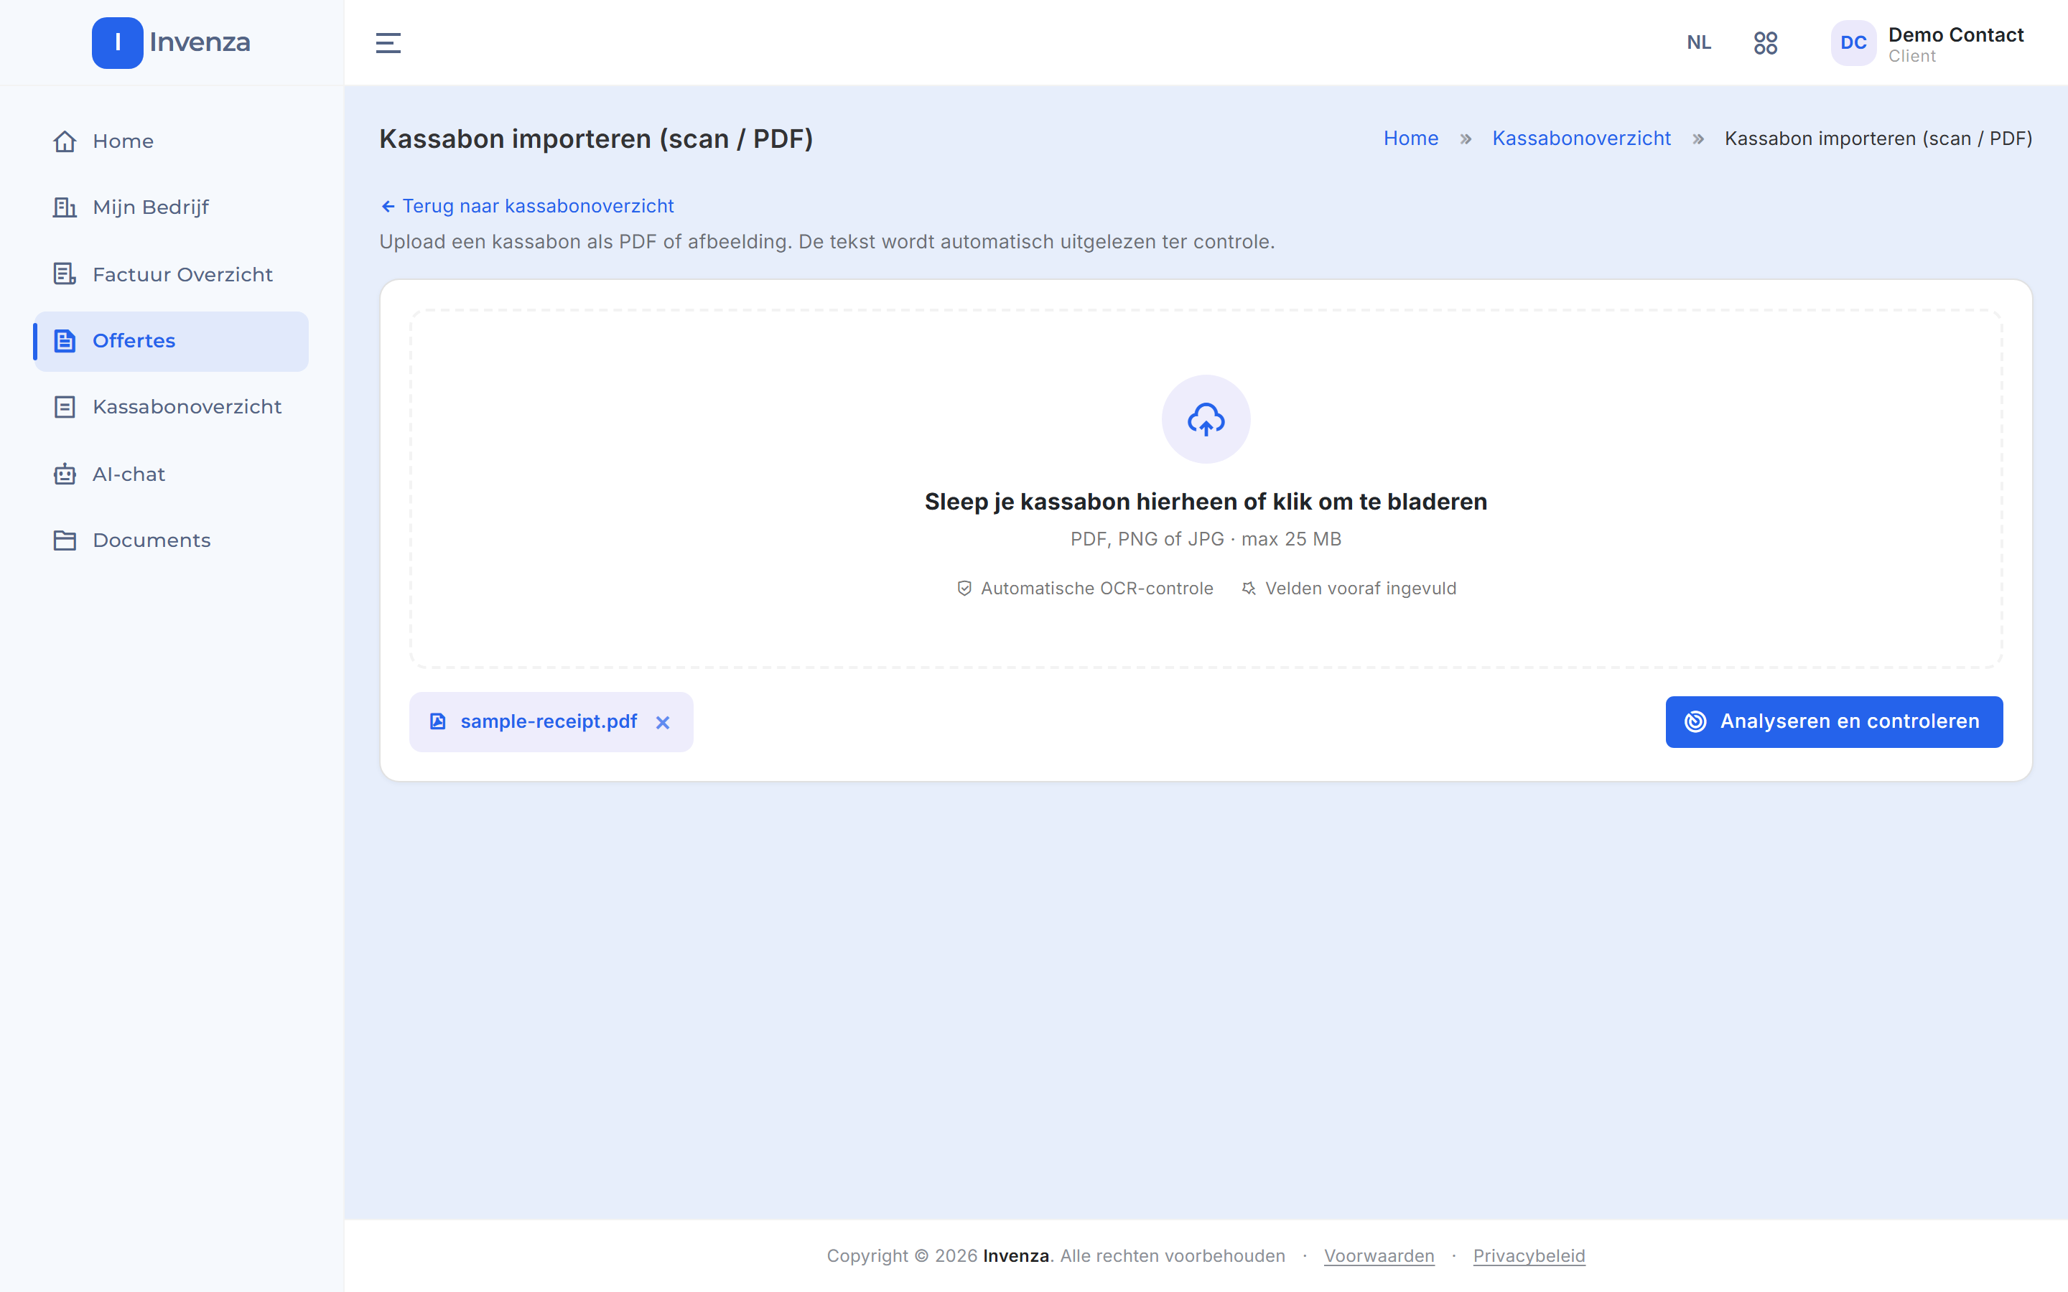2068x1292 pixels.
Task: Click the DC avatar badge
Action: (x=1853, y=43)
